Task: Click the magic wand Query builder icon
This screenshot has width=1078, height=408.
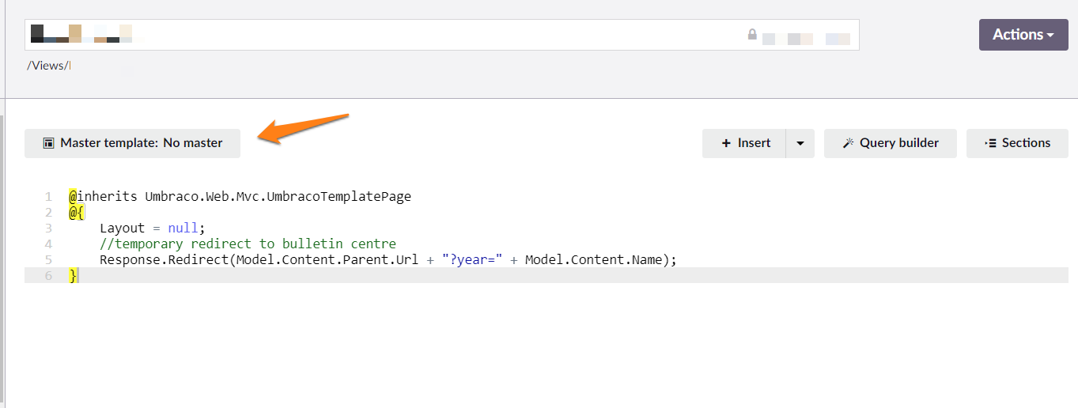Action: 848,143
